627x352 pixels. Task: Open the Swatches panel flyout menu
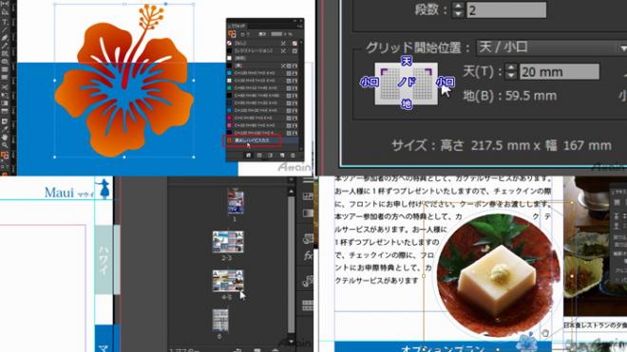(299, 26)
